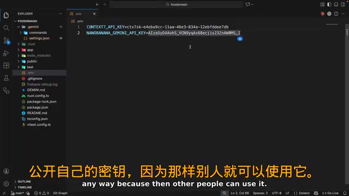Open Explorer views and more actions menu
Viewport: 349px width, 196px height.
point(61,14)
